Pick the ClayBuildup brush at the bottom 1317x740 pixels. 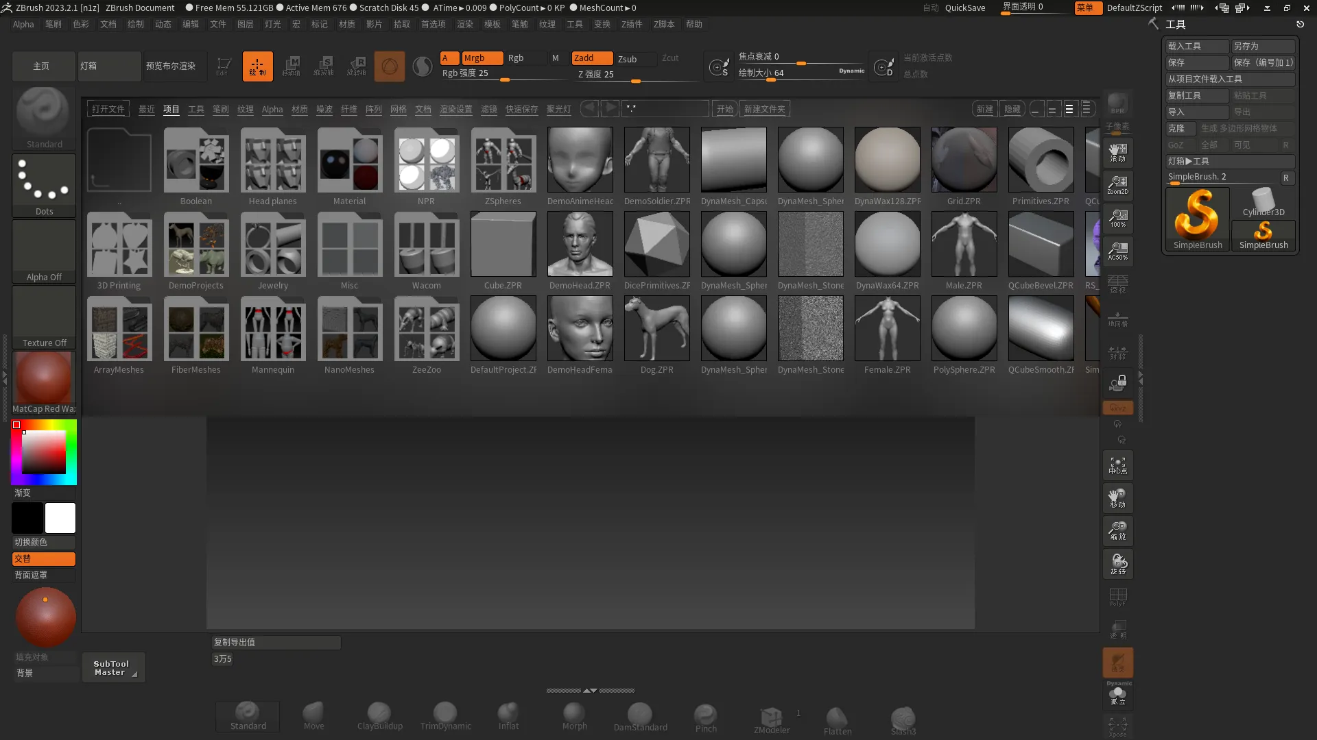(x=380, y=715)
